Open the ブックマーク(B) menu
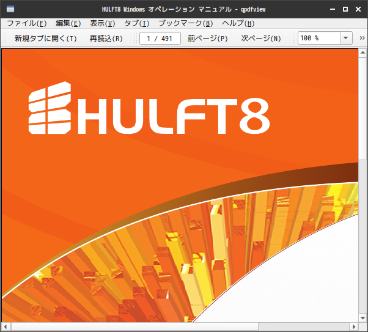 186,23
